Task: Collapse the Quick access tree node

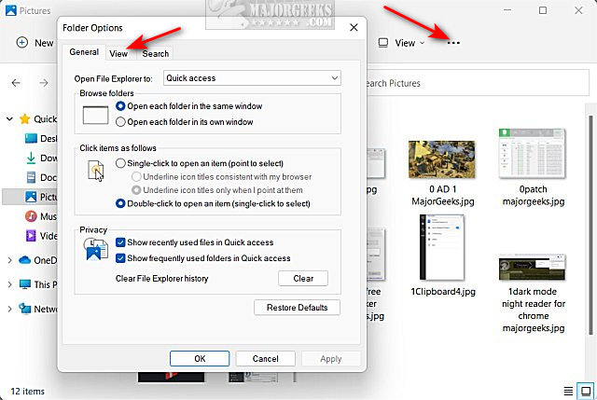Action: click(9, 119)
